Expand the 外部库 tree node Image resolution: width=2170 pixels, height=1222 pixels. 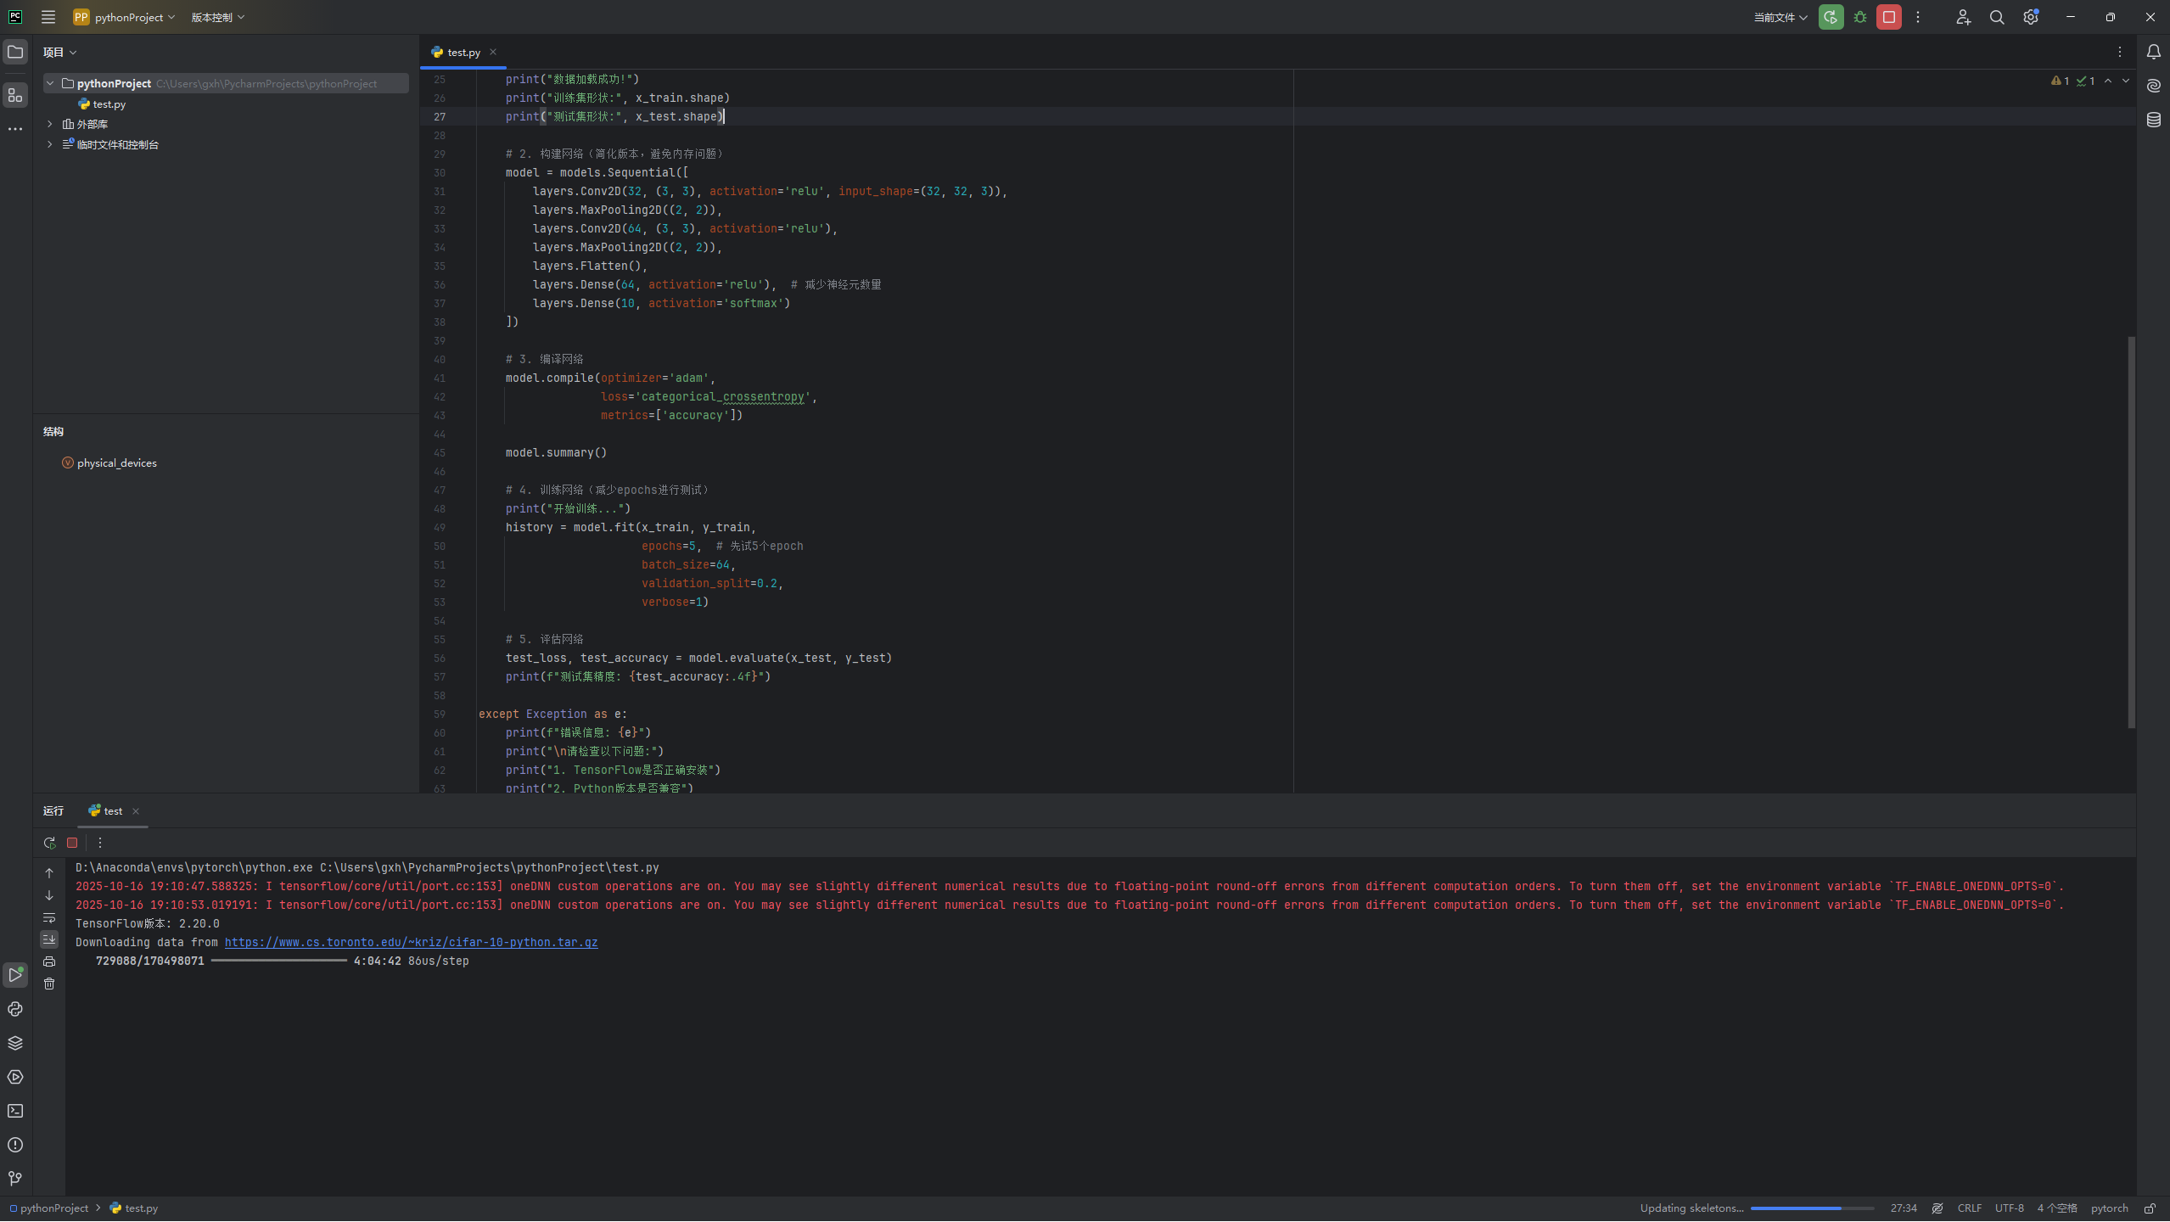tap(50, 124)
